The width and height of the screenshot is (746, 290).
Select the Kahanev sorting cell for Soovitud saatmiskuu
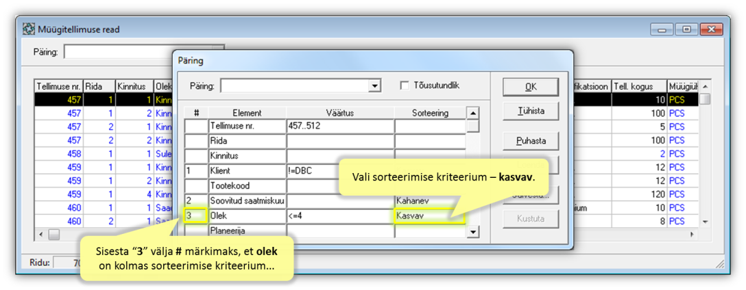pos(429,201)
